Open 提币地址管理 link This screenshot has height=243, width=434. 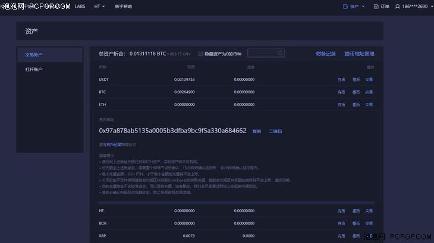click(359, 53)
